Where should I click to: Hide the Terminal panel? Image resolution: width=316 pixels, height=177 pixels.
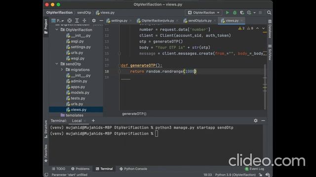(x=263, y=120)
